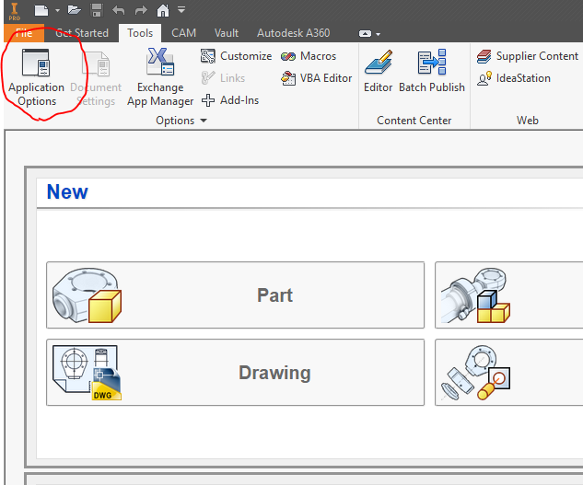Open Supplier Content
The width and height of the screenshot is (583, 485).
527,56
